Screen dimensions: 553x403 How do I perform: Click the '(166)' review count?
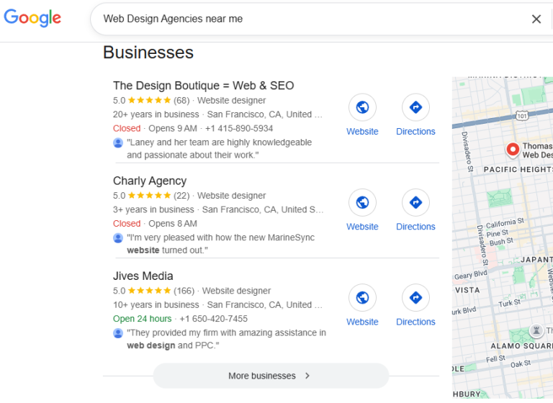pos(184,291)
